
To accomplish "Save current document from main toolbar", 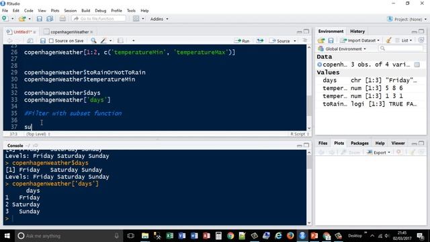I will [x=40, y=19].
